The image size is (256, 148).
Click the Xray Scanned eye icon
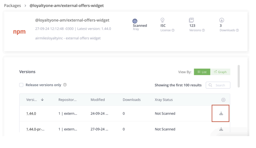(x=135, y=21)
